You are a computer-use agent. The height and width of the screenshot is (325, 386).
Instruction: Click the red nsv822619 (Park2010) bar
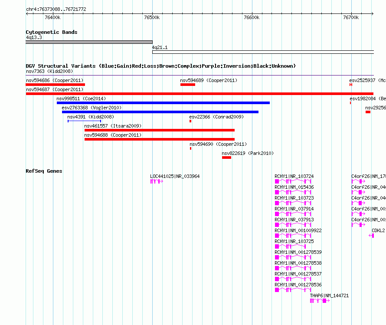pos(226,158)
